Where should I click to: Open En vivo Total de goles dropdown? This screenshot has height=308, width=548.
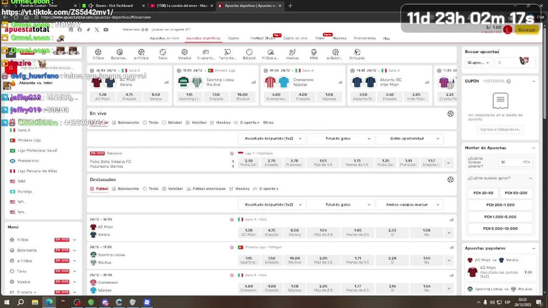click(x=340, y=139)
